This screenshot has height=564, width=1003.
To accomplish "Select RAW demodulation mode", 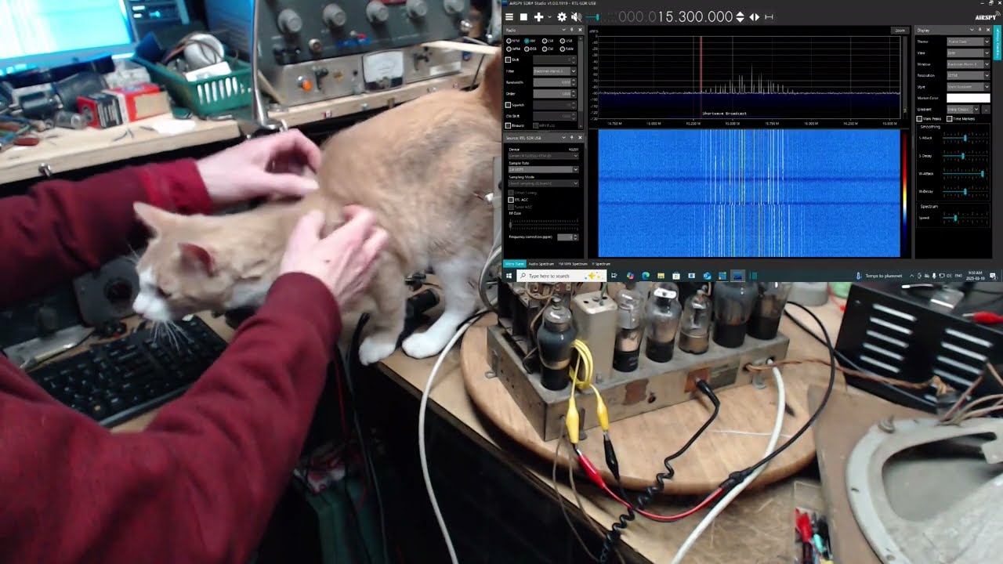I will [567, 49].
